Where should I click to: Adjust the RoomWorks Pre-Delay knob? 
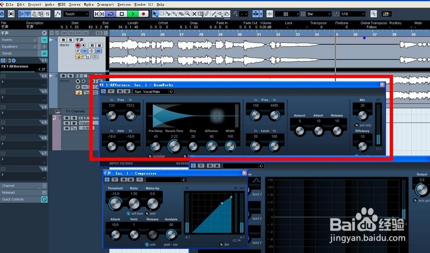click(x=155, y=146)
